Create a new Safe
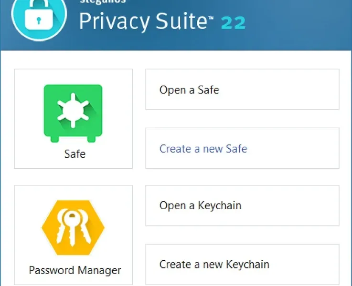Image resolution: width=352 pixels, height=286 pixels. click(242, 148)
